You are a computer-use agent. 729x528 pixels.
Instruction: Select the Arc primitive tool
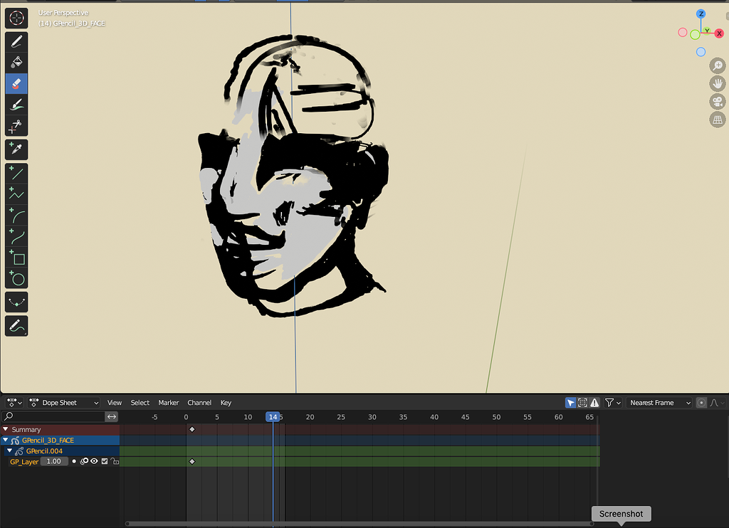pos(16,216)
